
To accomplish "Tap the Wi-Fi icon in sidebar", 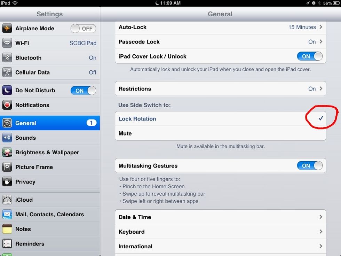I will 7,43.
